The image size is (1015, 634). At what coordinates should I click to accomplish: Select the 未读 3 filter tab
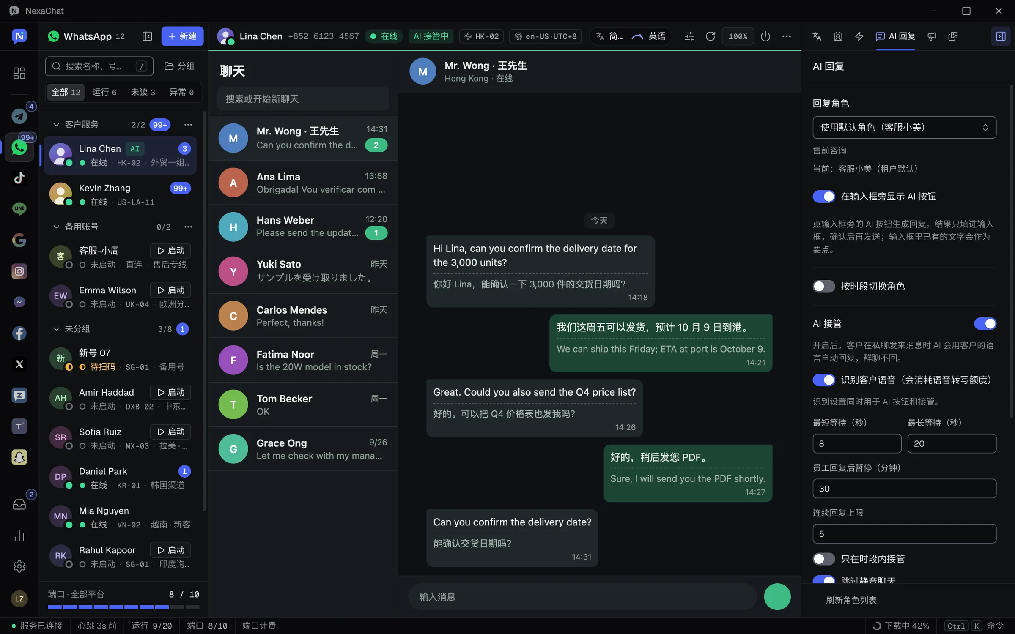(x=143, y=92)
